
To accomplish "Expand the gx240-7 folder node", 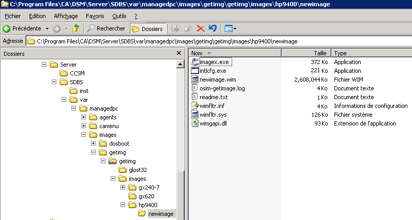I will (x=123, y=187).
